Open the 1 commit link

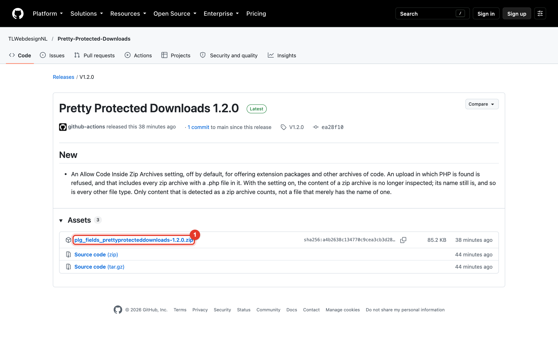click(x=198, y=127)
